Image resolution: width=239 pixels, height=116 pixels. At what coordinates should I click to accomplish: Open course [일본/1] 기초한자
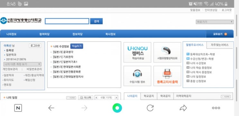pos(63,57)
